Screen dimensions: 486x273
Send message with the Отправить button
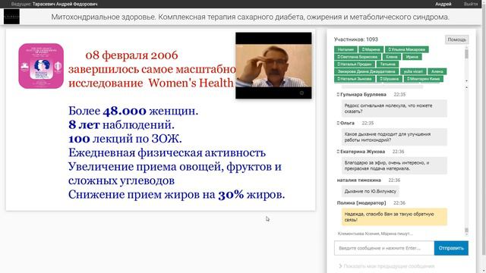coord(451,248)
